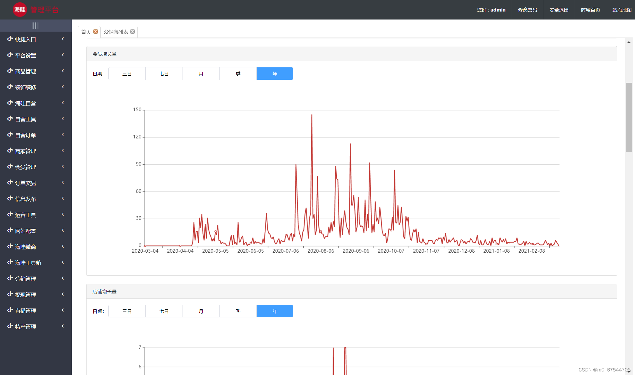Screen dimensions: 635x375
Task: Click icon beside 海哇工具箱 menu
Action: click(10, 262)
